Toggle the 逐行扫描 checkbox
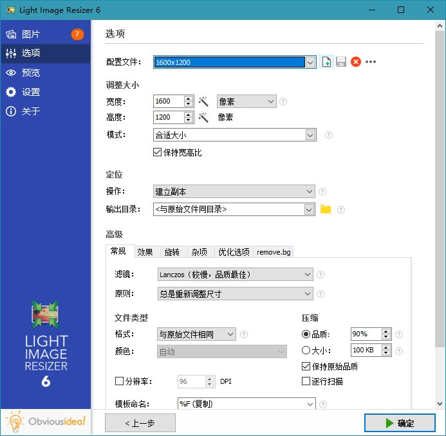This screenshot has height=436, width=446. [306, 381]
